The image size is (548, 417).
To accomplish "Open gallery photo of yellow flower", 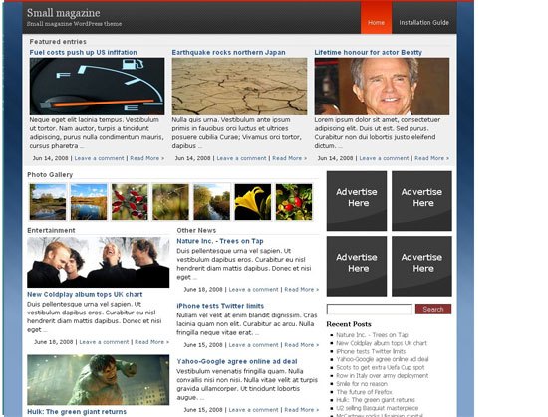I will [253, 202].
